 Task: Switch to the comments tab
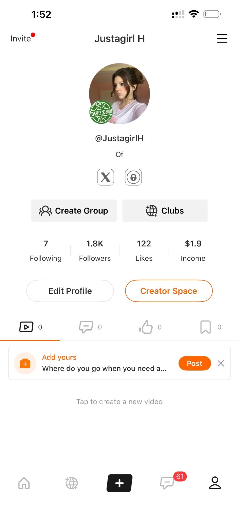point(90,327)
